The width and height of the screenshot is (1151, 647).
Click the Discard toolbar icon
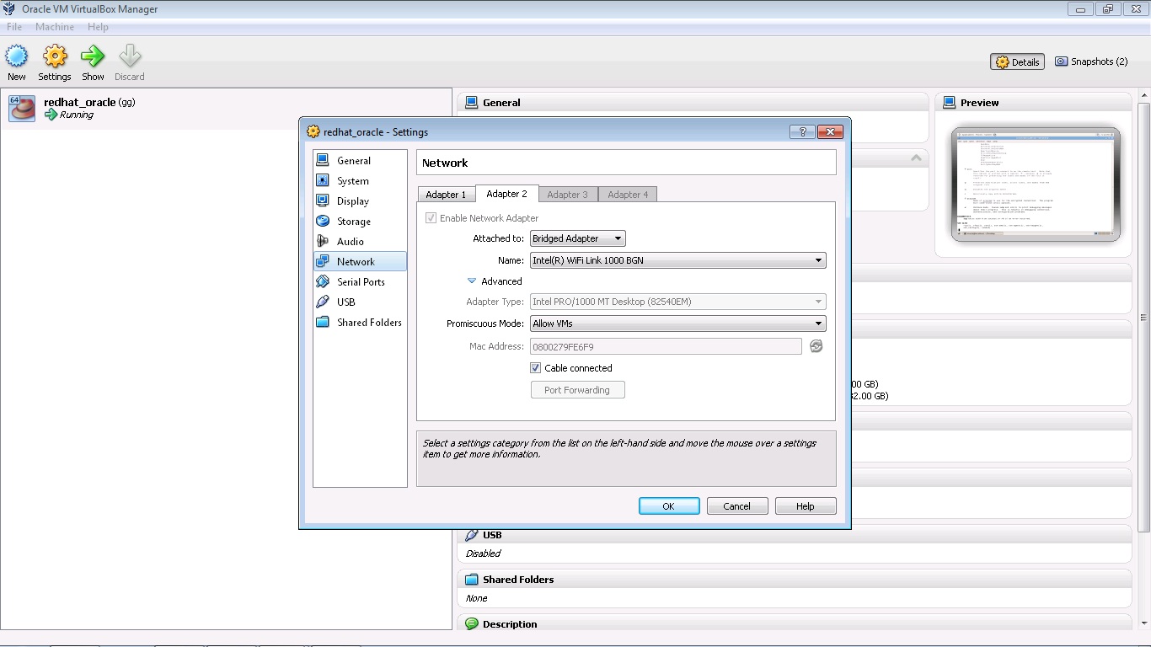coord(130,56)
